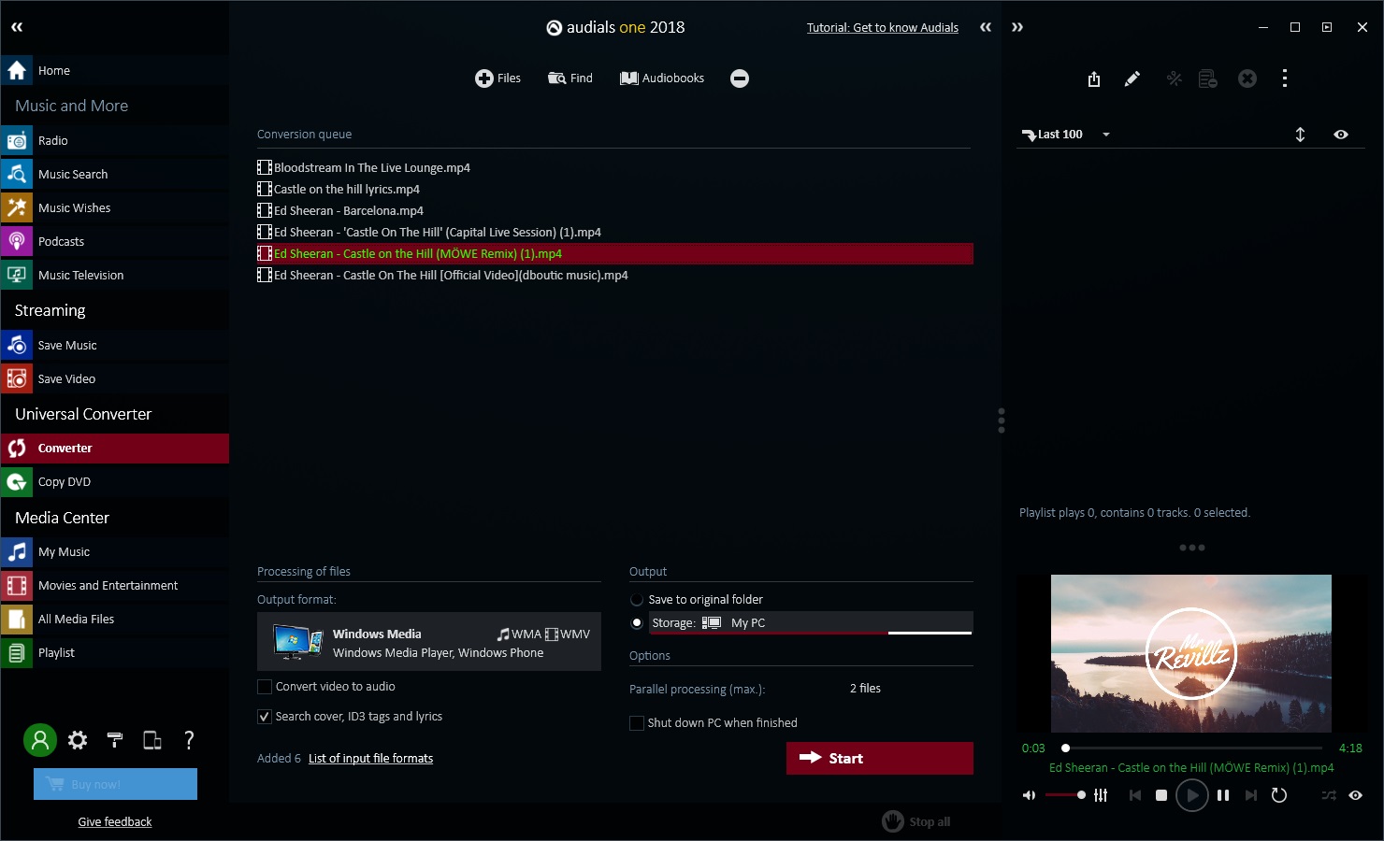Click the paint roller skin icon

click(x=115, y=740)
